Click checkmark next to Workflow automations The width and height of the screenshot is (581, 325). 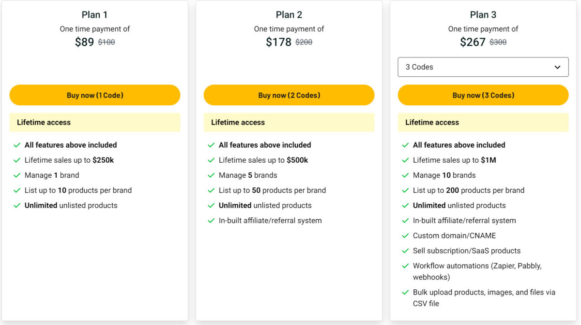point(405,266)
